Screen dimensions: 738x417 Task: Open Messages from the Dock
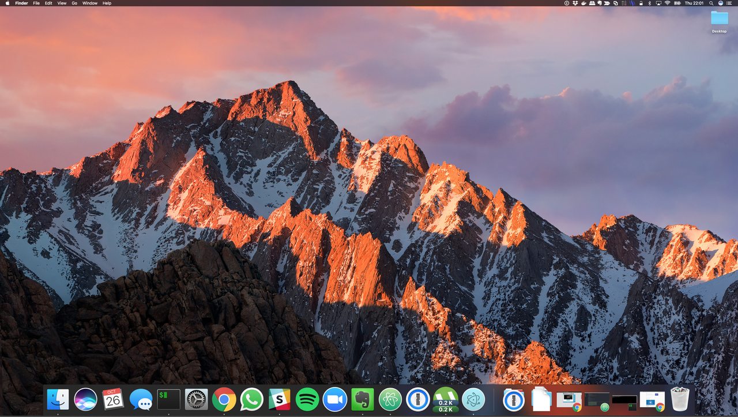(x=141, y=399)
